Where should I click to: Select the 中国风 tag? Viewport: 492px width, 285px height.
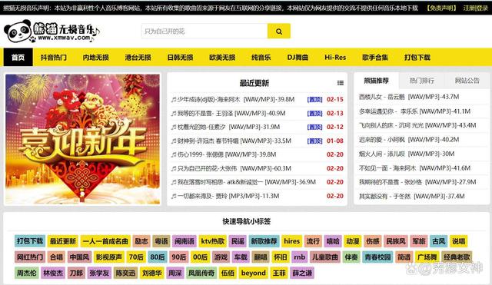[x=79, y=257]
